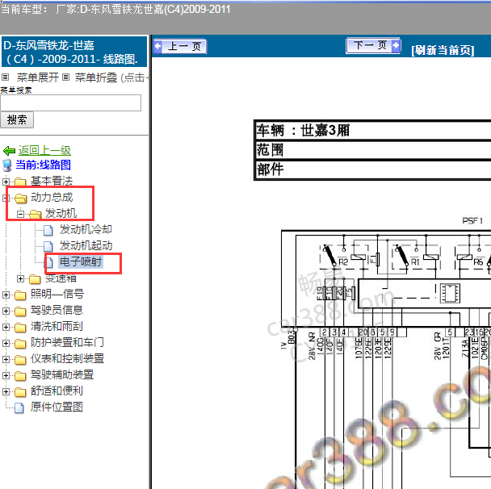Click the 范围 table row

pyautogui.click(x=373, y=150)
